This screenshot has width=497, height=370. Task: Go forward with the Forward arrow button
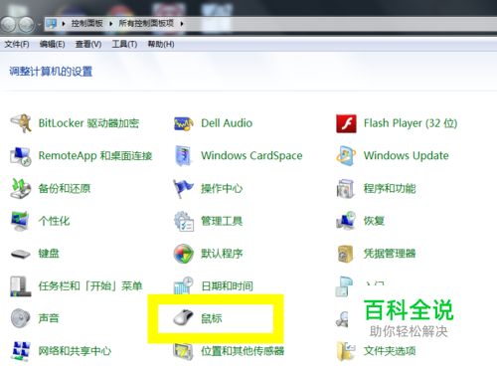[x=27, y=24]
